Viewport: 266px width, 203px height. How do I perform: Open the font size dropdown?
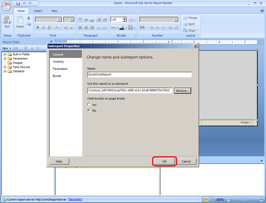(72, 19)
